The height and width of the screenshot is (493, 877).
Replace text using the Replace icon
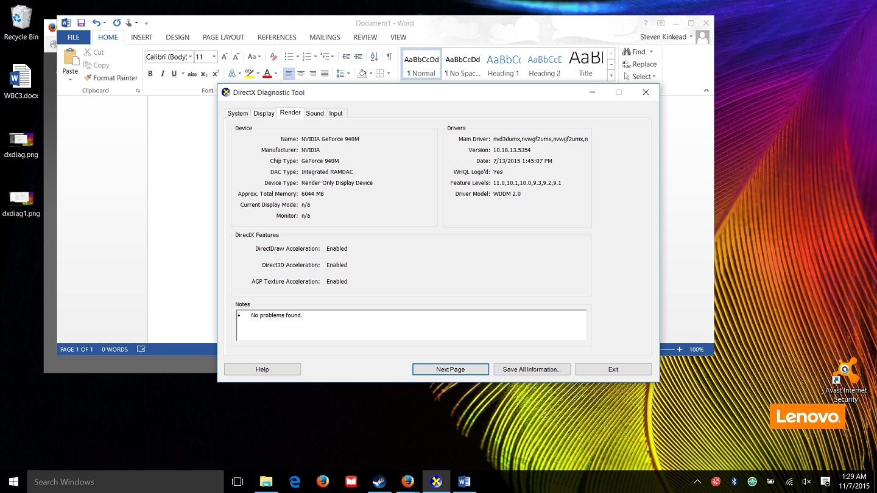pyautogui.click(x=626, y=64)
